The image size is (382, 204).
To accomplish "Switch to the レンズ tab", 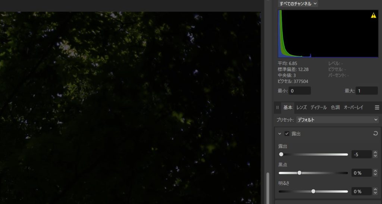I will click(x=301, y=108).
